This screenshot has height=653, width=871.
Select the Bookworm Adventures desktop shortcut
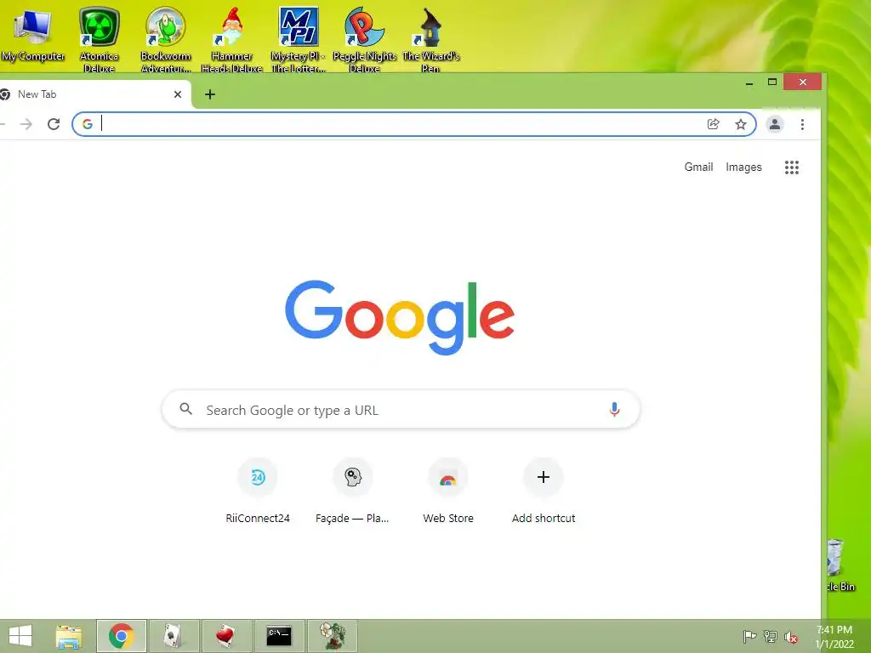point(166,40)
